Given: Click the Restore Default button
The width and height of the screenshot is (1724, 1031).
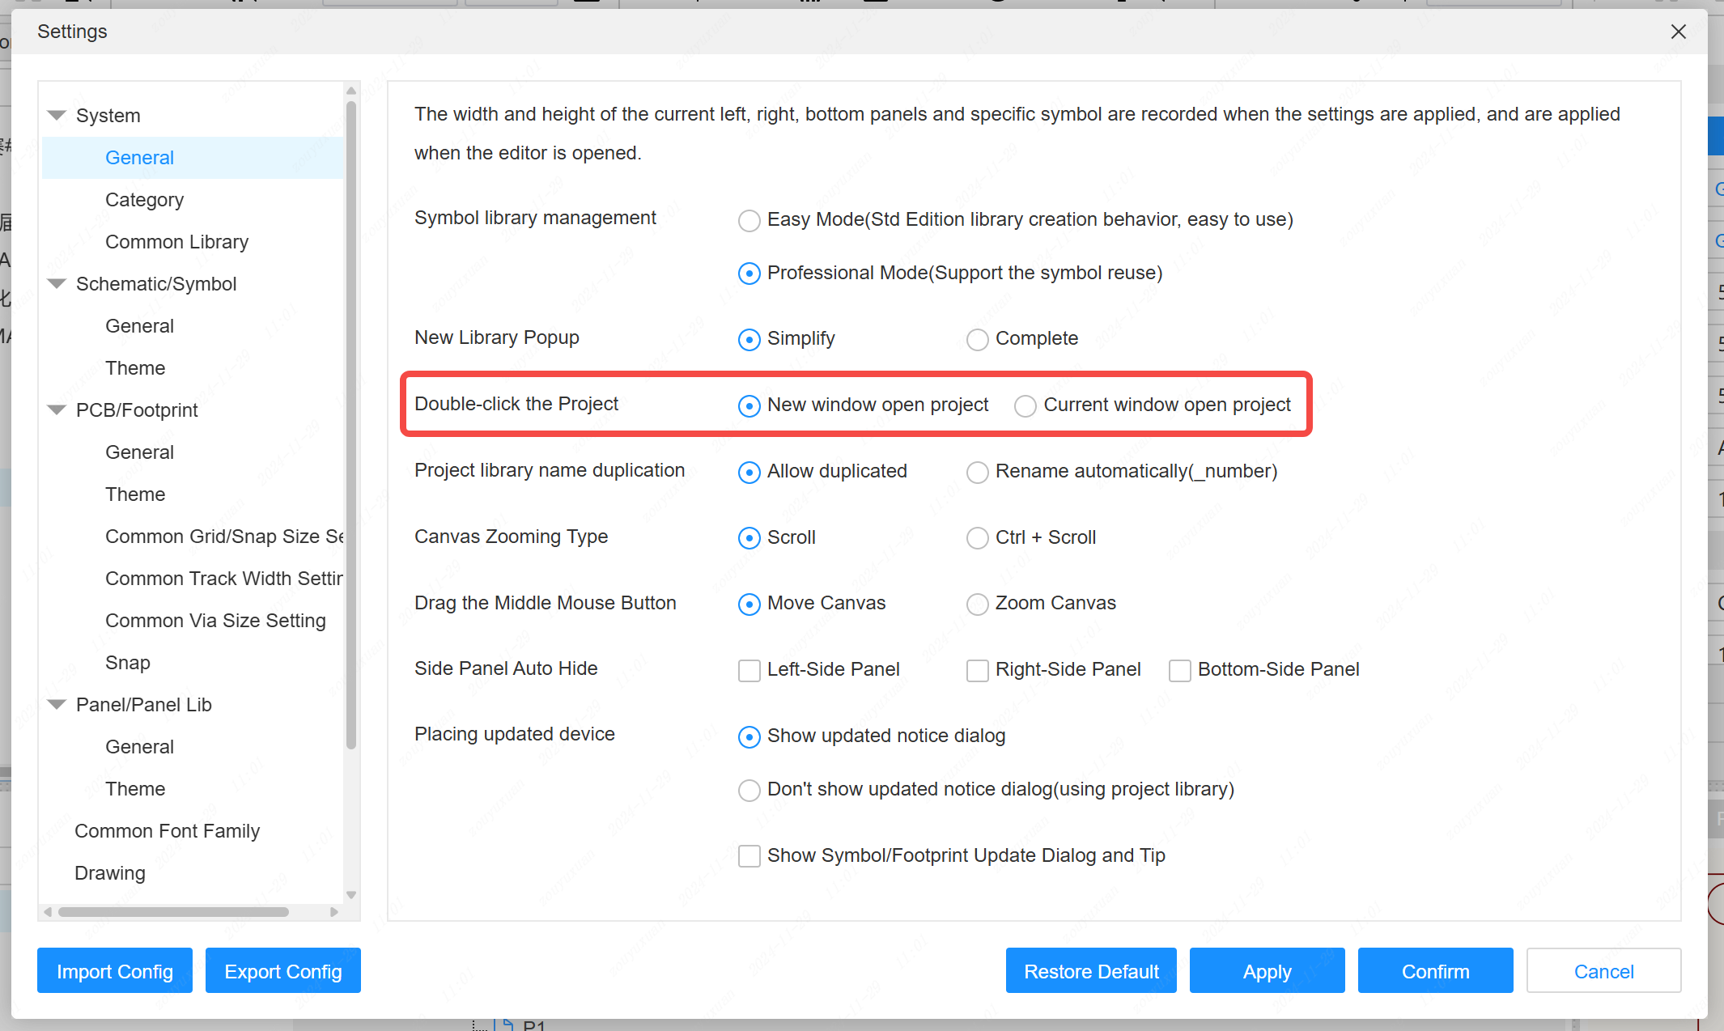Looking at the screenshot, I should (1090, 971).
